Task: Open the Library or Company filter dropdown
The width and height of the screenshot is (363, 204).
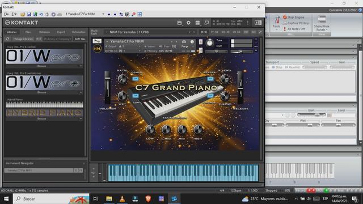Action: tap(58, 39)
